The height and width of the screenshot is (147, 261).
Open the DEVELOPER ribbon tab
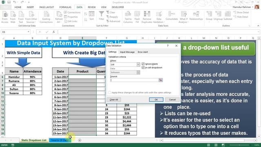click(x=118, y=7)
